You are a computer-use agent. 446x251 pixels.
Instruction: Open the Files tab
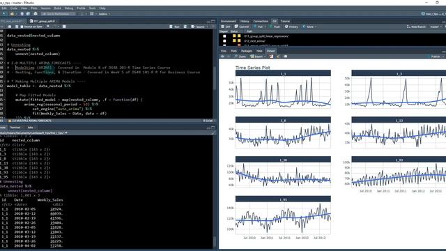click(224, 51)
